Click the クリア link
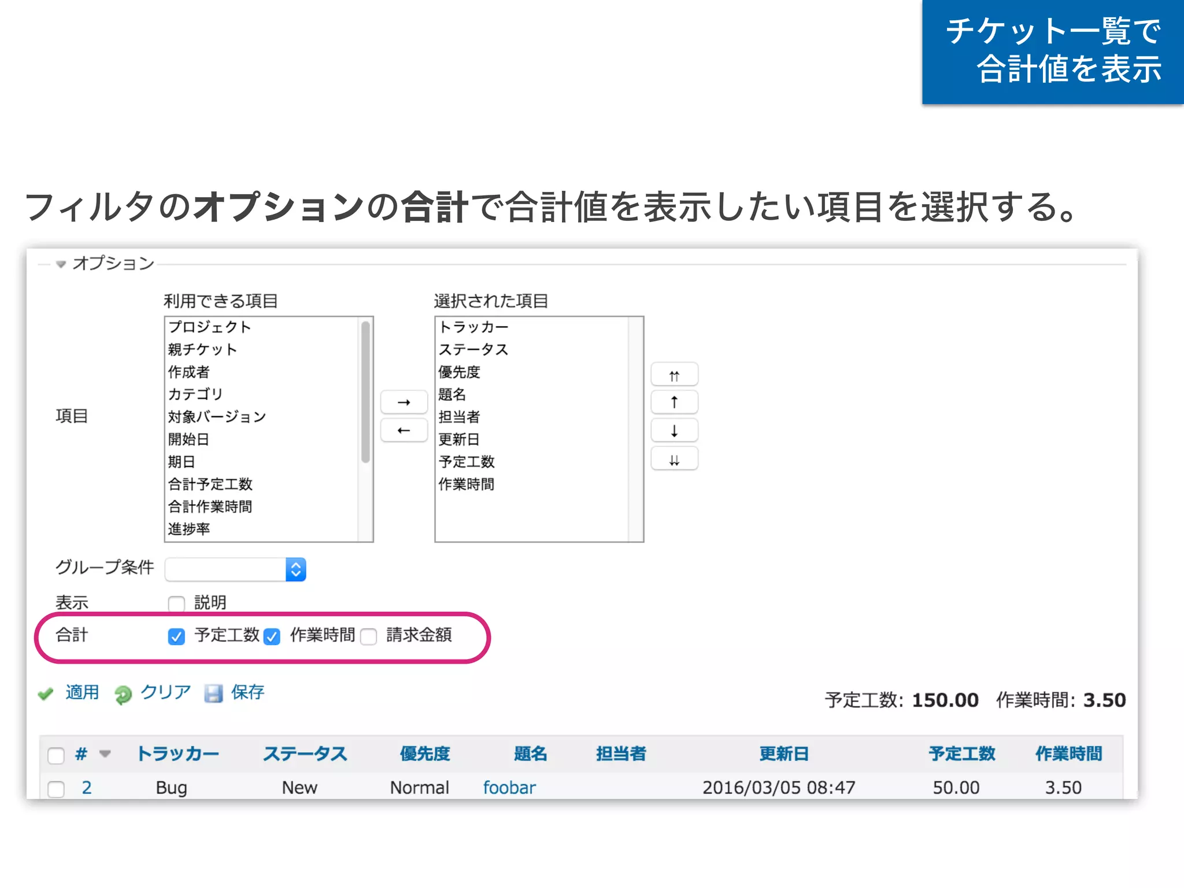Image resolution: width=1184 pixels, height=888 pixels. [165, 692]
